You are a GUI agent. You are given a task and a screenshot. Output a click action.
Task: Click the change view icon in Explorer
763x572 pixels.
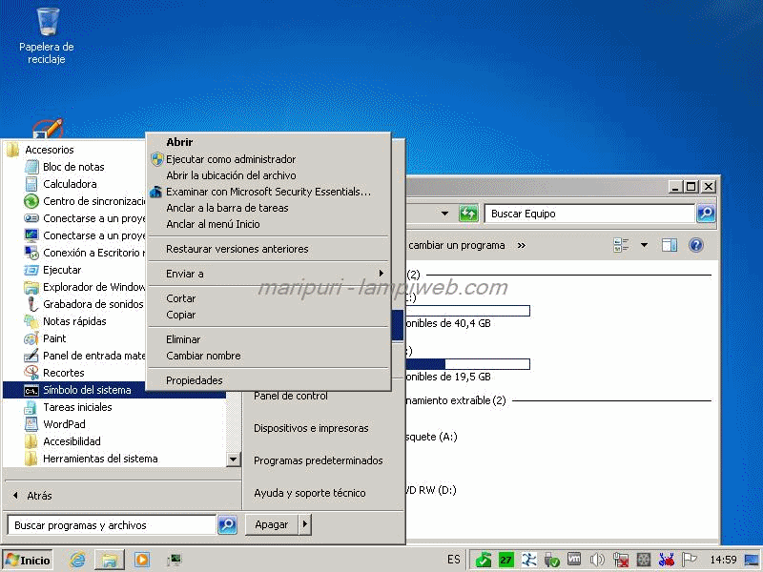pos(621,245)
